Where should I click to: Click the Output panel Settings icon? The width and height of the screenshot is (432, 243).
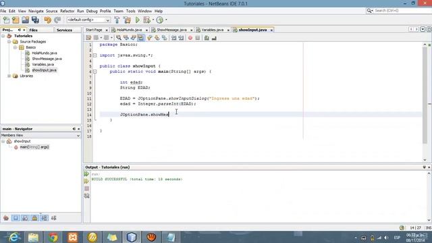click(86, 196)
